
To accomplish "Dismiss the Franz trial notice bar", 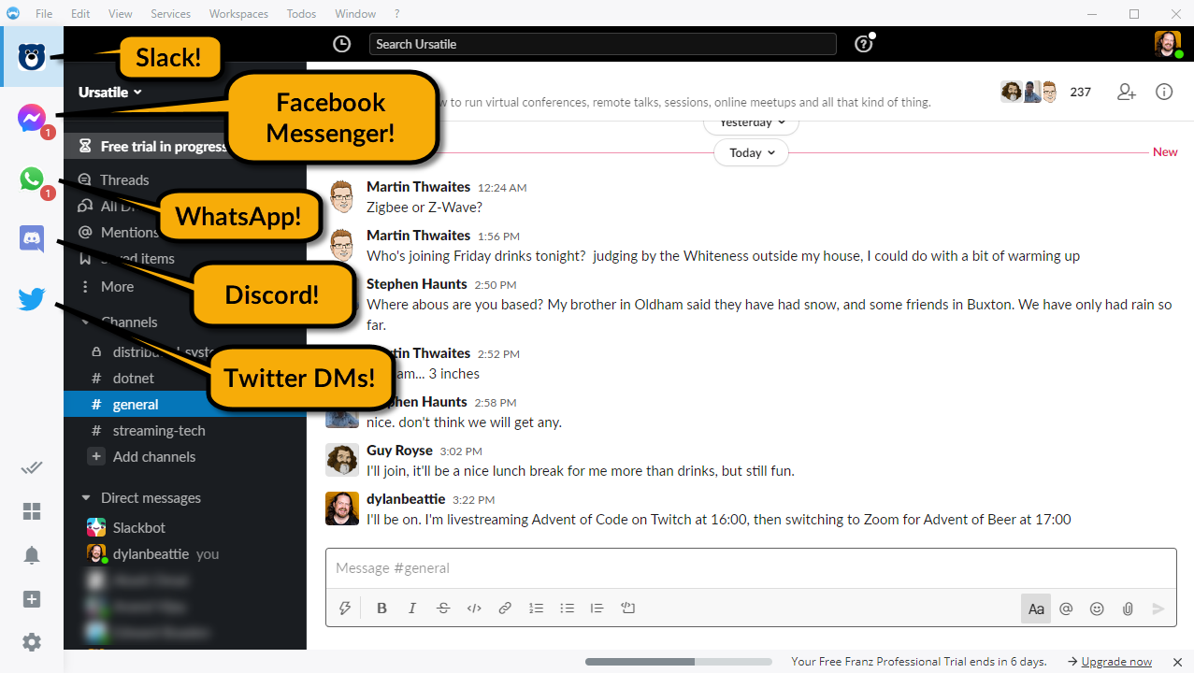I will [1177, 662].
